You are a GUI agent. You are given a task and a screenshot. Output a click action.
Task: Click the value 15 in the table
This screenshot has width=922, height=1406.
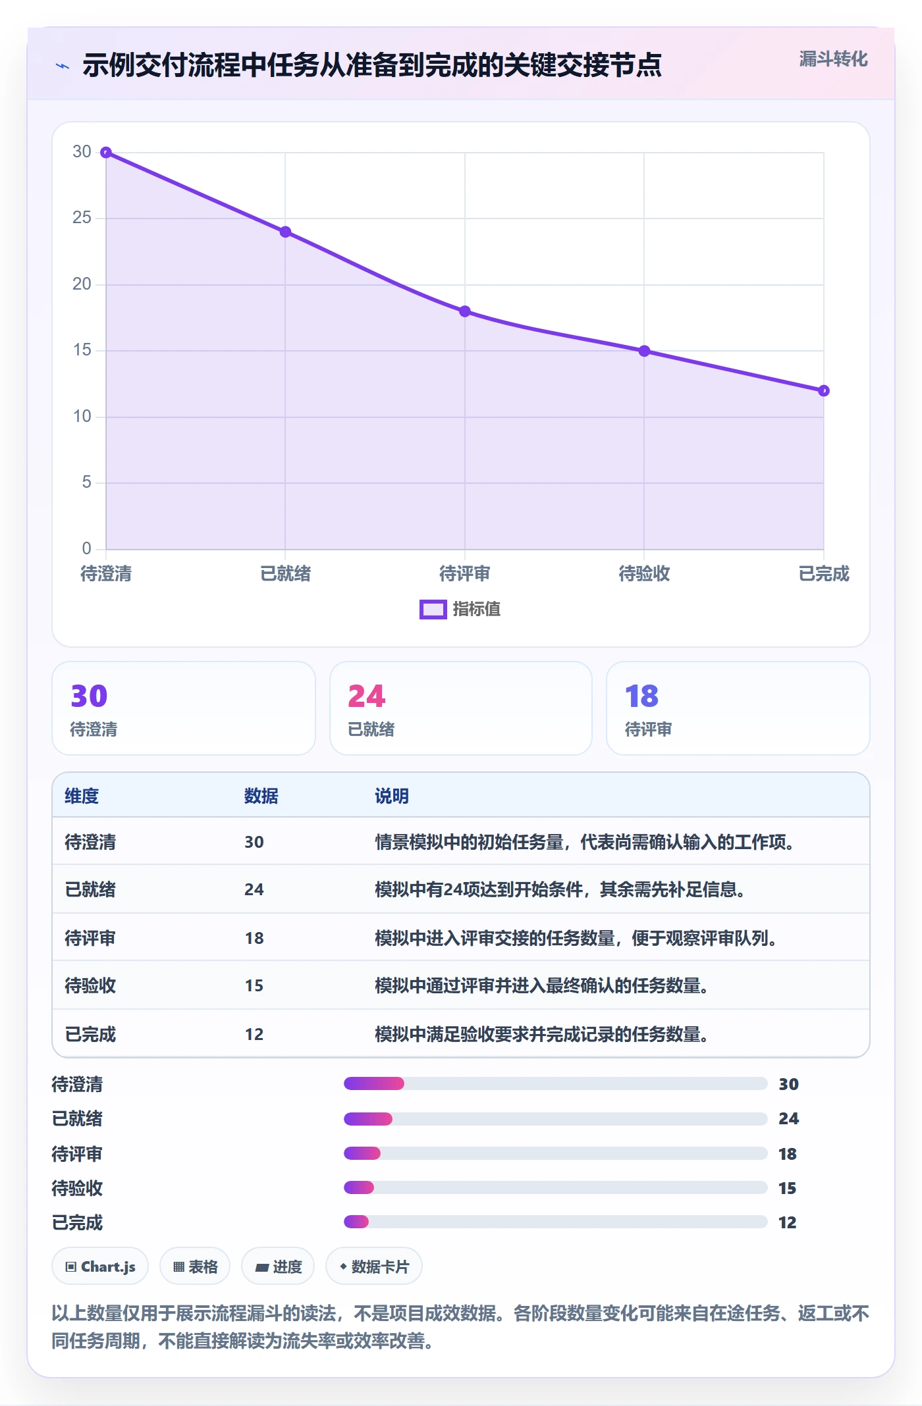(254, 985)
